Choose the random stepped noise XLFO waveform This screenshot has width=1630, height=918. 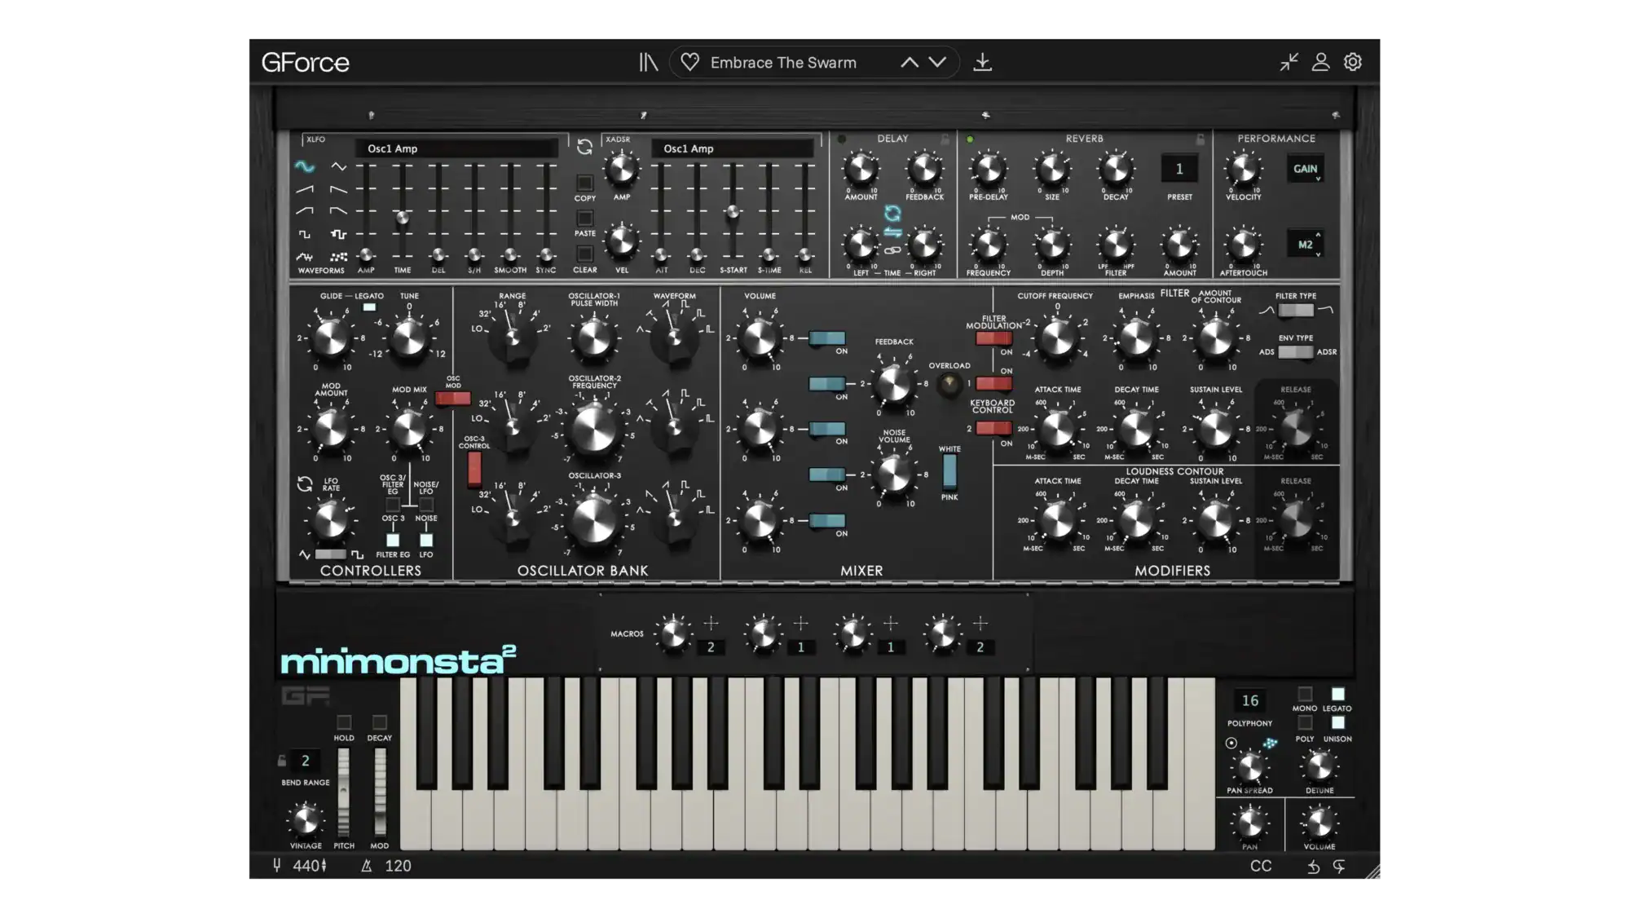[x=338, y=257]
